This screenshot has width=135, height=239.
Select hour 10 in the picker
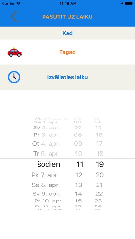coord(78,154)
